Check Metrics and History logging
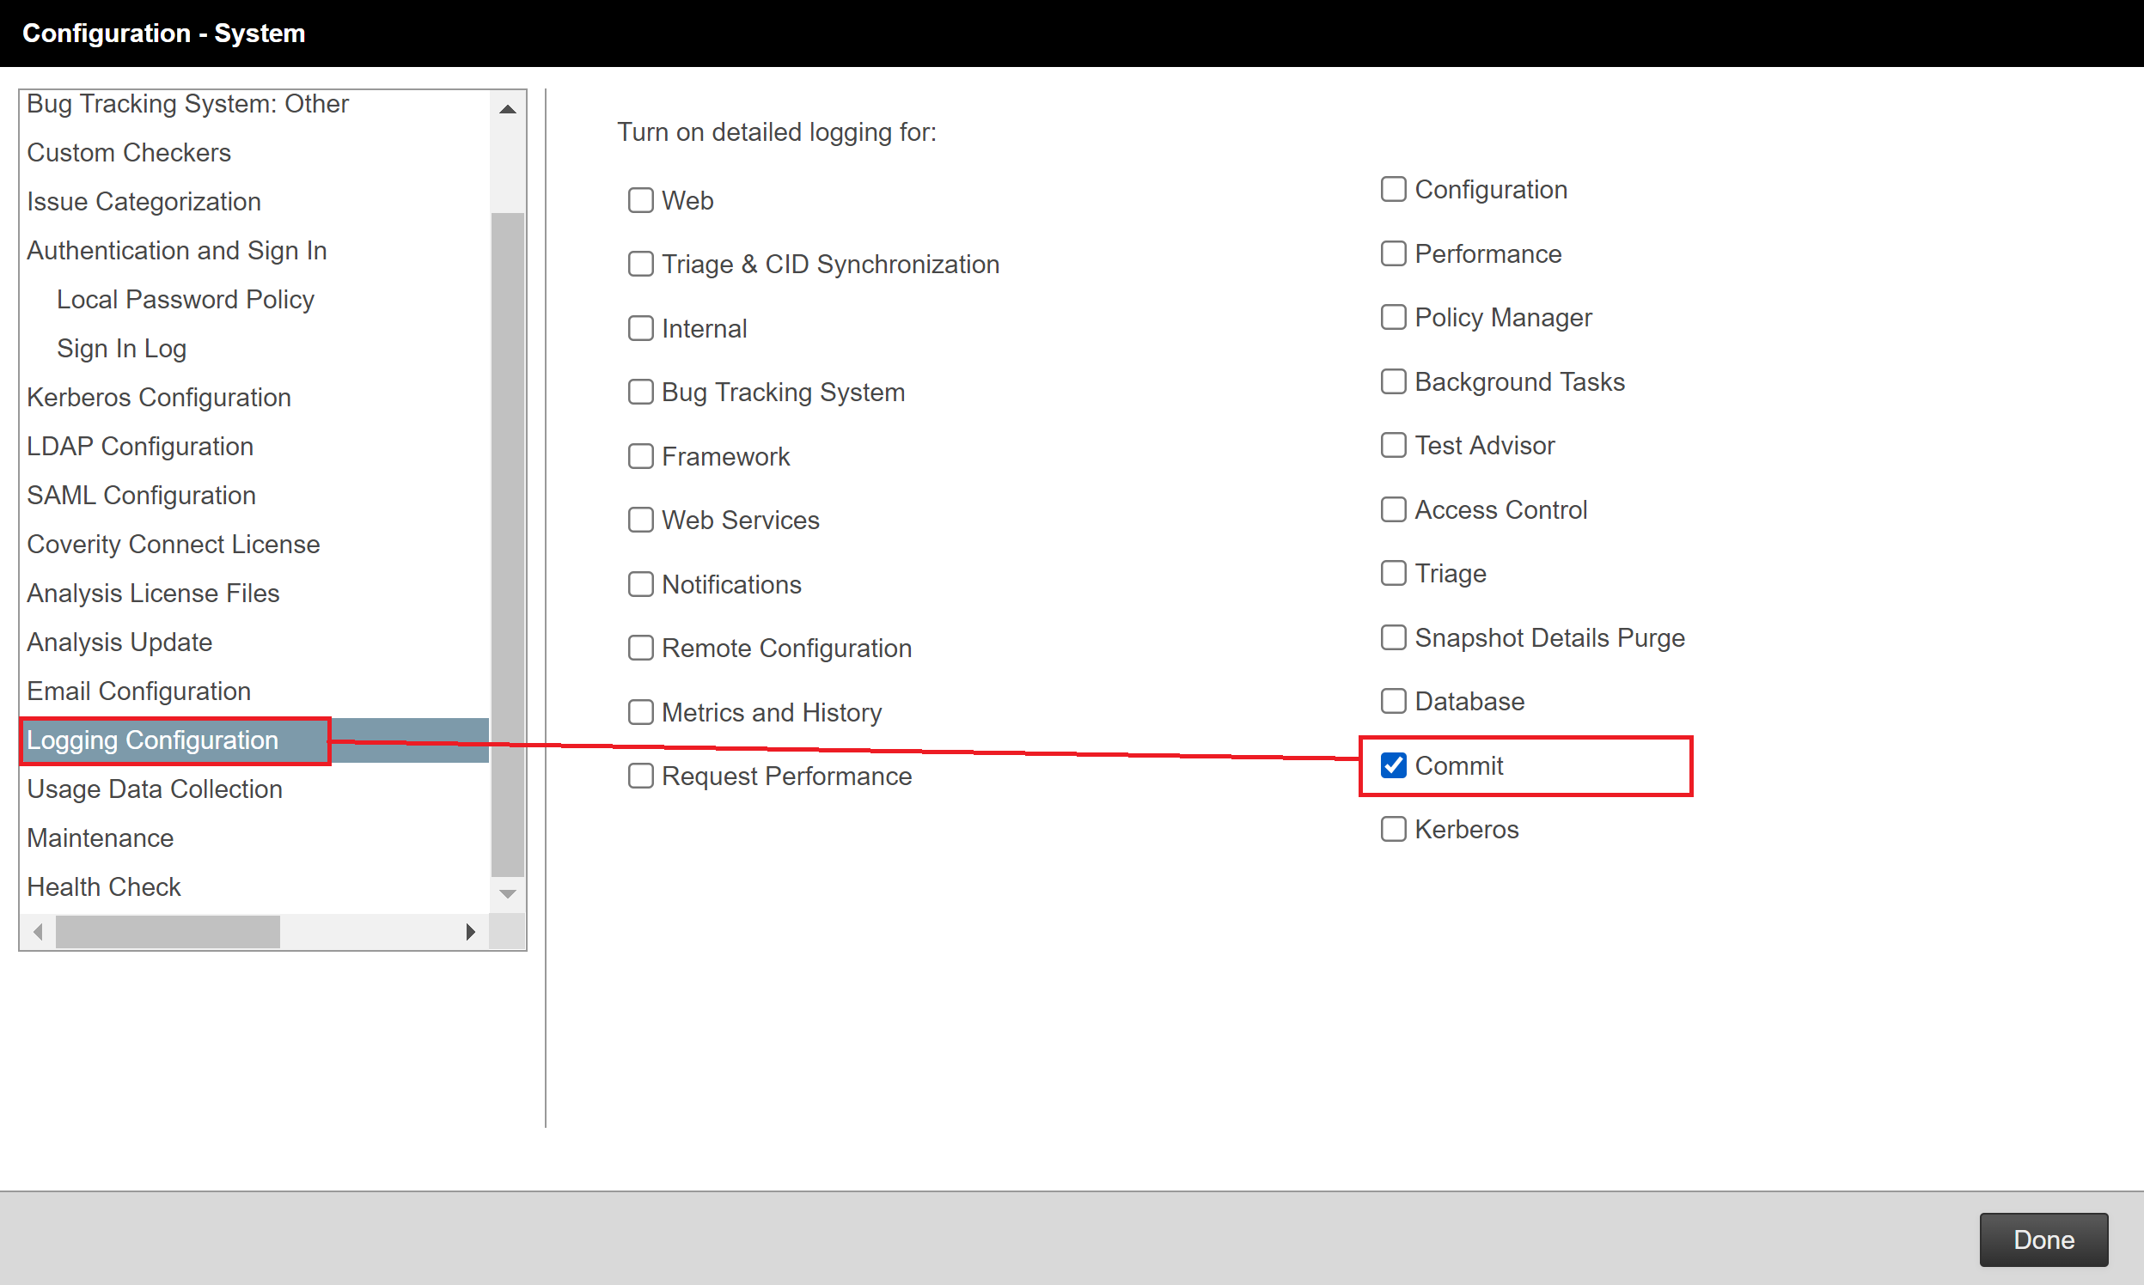This screenshot has width=2144, height=1285. [x=640, y=712]
